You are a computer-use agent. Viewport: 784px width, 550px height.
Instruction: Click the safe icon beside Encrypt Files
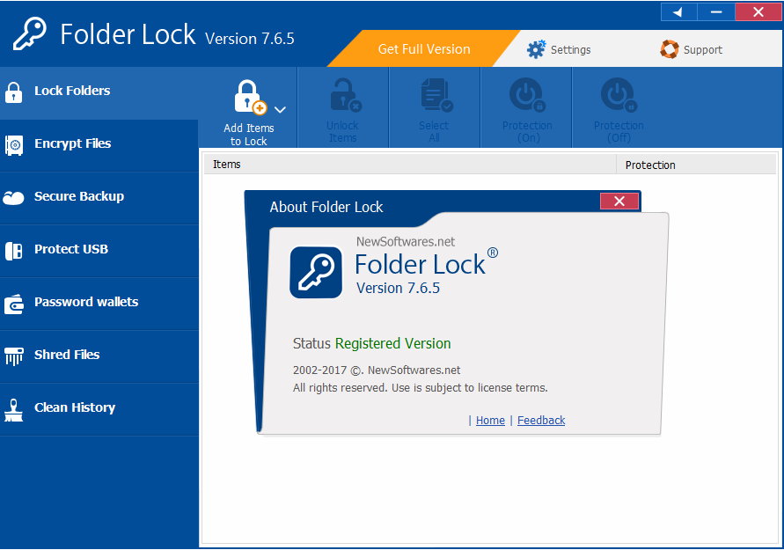(x=14, y=145)
